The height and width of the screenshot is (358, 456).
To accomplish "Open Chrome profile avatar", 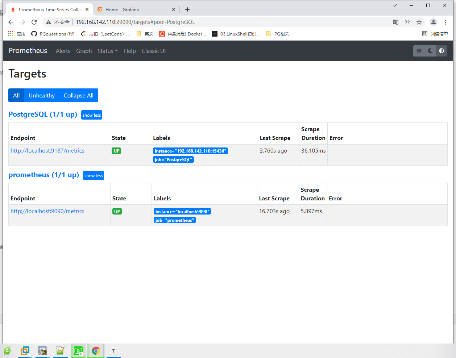I will [434, 22].
